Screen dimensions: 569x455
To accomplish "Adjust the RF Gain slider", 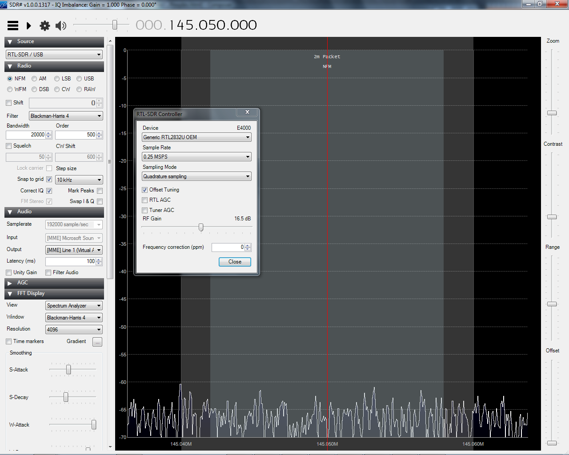I will (201, 227).
